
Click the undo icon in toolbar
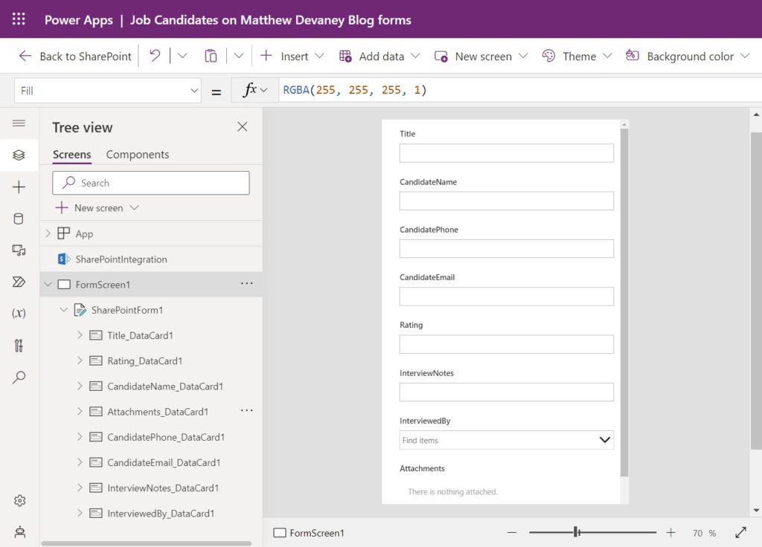(155, 56)
